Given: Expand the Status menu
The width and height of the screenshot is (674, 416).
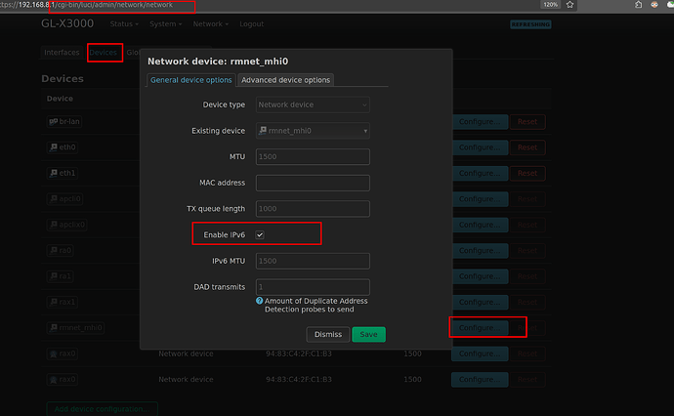Looking at the screenshot, I should tap(124, 24).
